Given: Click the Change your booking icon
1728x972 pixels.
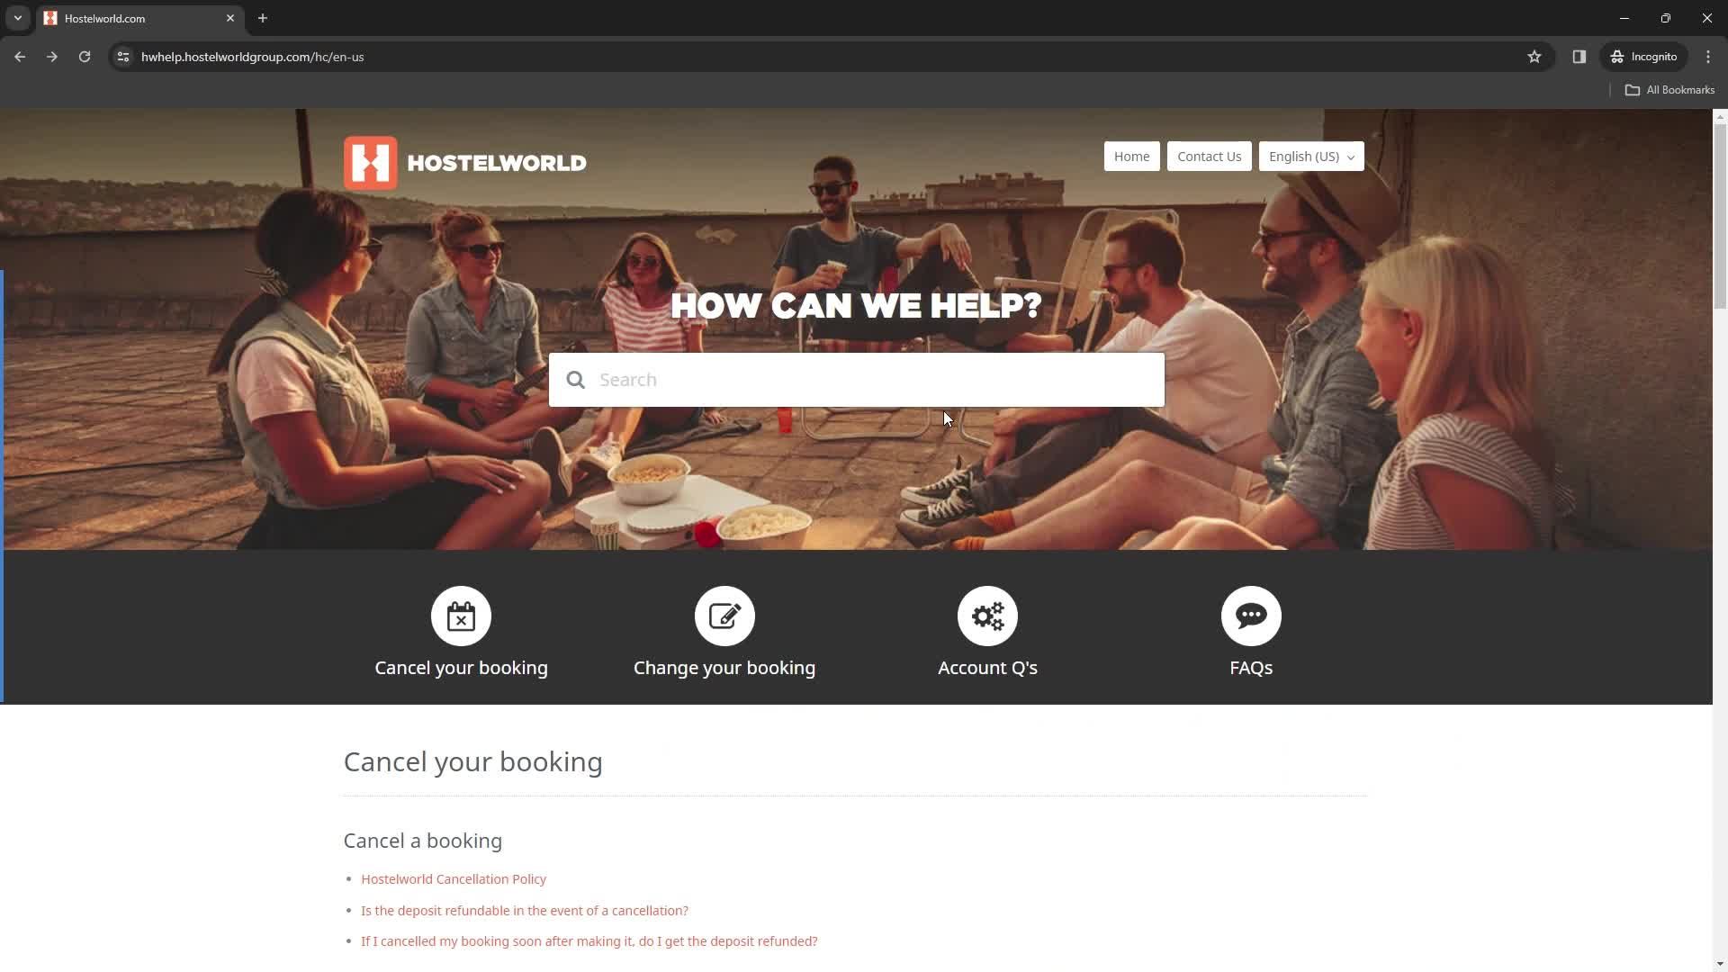Looking at the screenshot, I should tap(724, 615).
